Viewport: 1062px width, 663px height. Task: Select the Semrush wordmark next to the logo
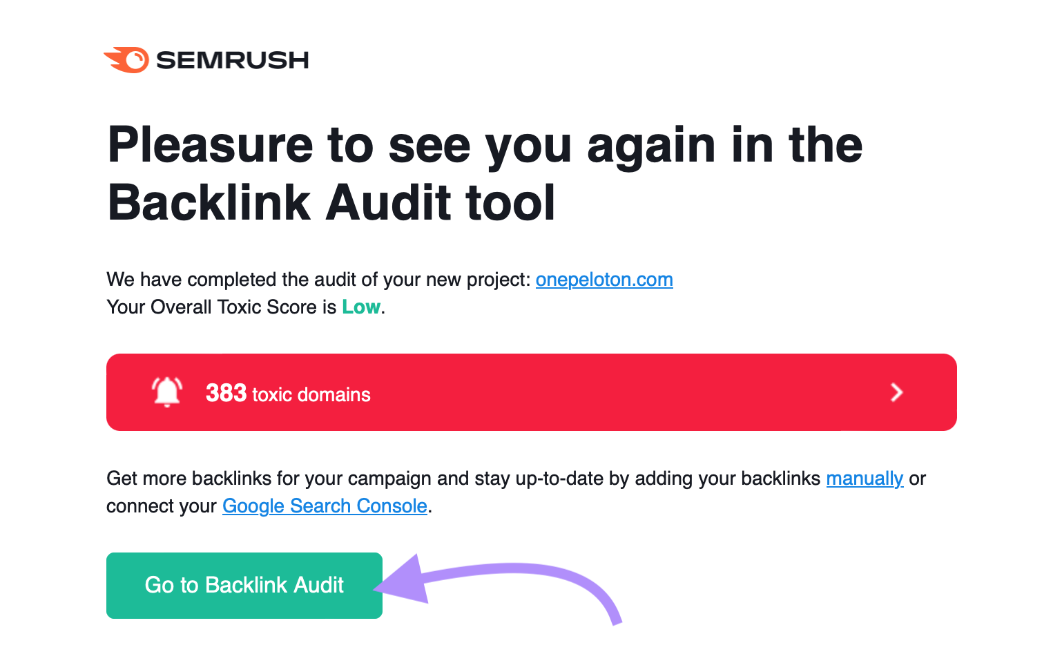point(232,60)
